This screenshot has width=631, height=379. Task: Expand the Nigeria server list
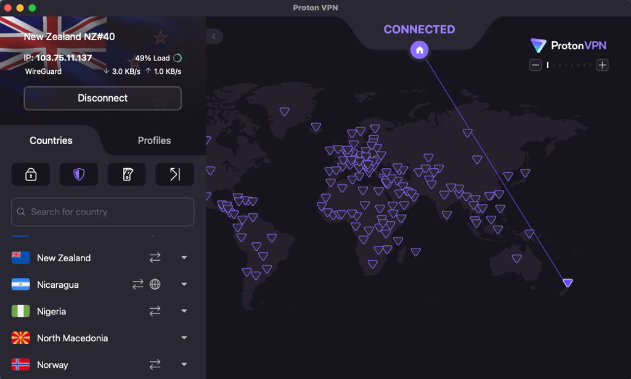184,311
